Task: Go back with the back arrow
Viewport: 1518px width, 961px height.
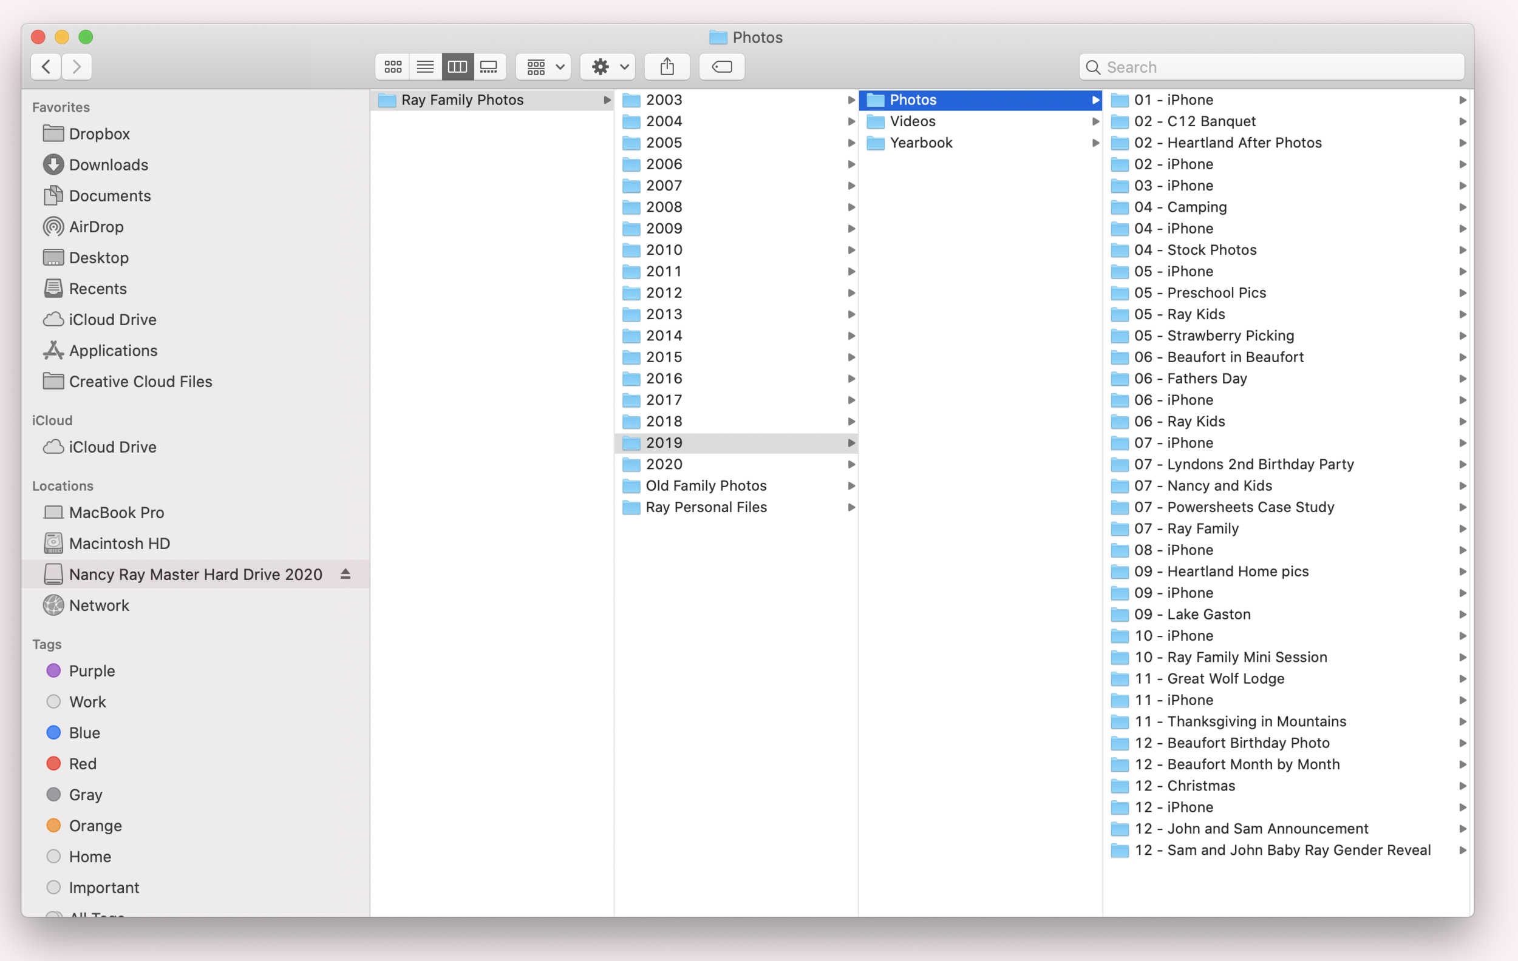Action: [x=46, y=67]
